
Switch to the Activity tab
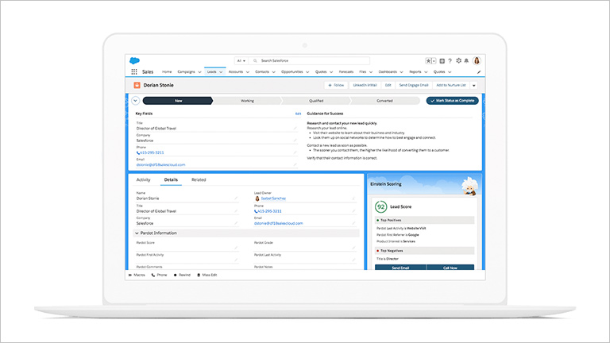(x=143, y=179)
